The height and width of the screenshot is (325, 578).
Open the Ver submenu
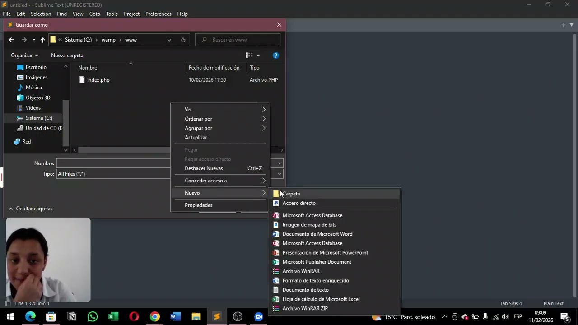(x=220, y=110)
